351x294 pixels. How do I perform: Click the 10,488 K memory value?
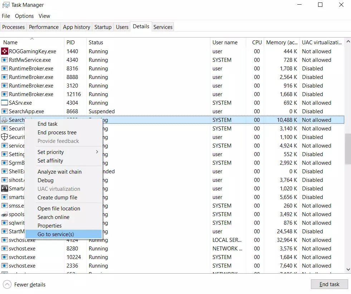(287, 120)
